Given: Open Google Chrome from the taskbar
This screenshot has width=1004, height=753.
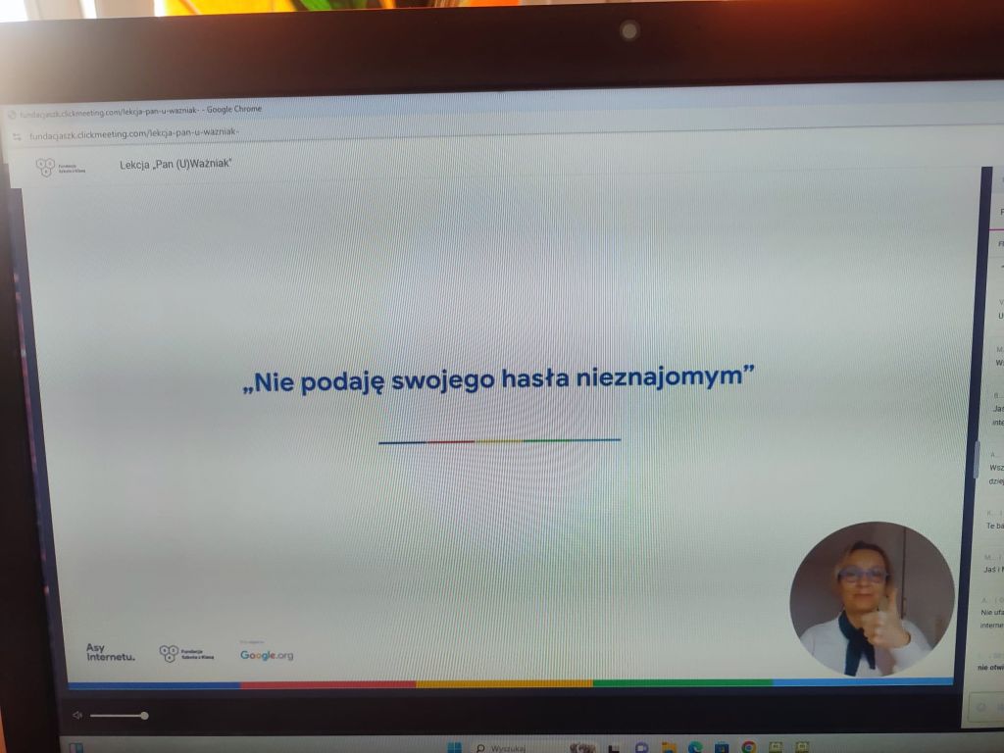Looking at the screenshot, I should 749,748.
